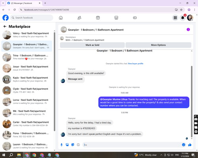Expand the tab search dropdown arrow
Viewport: 198px width, 158px height.
tap(3, 3)
